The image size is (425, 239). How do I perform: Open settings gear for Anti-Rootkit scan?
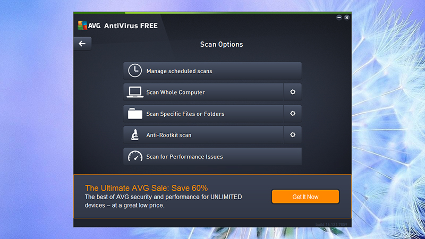pyautogui.click(x=293, y=135)
